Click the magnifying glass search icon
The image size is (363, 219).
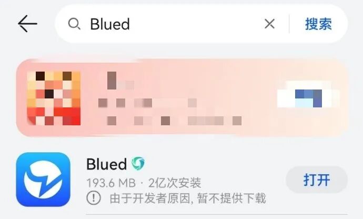[74, 24]
